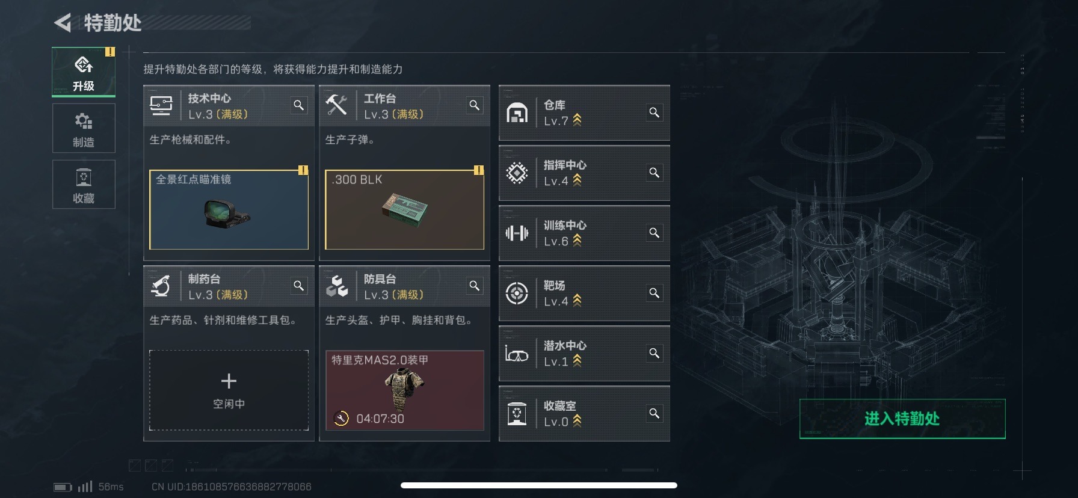Open the 收藏 sidebar tab
The height and width of the screenshot is (498, 1078).
[x=84, y=184]
